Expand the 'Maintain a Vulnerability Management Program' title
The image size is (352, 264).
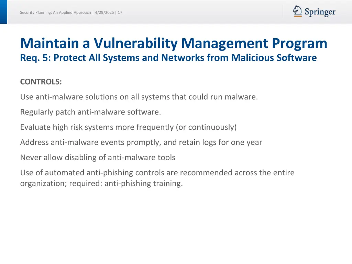[174, 43]
